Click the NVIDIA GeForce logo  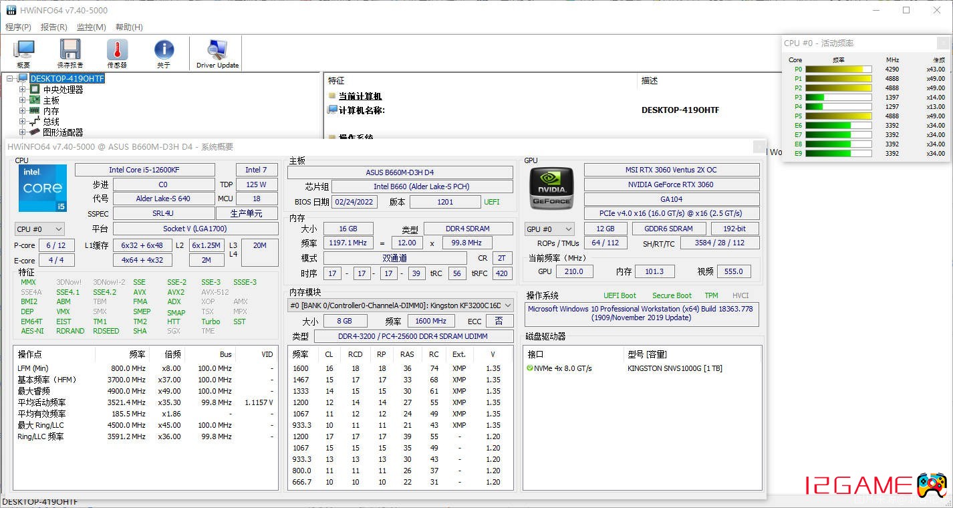(551, 189)
